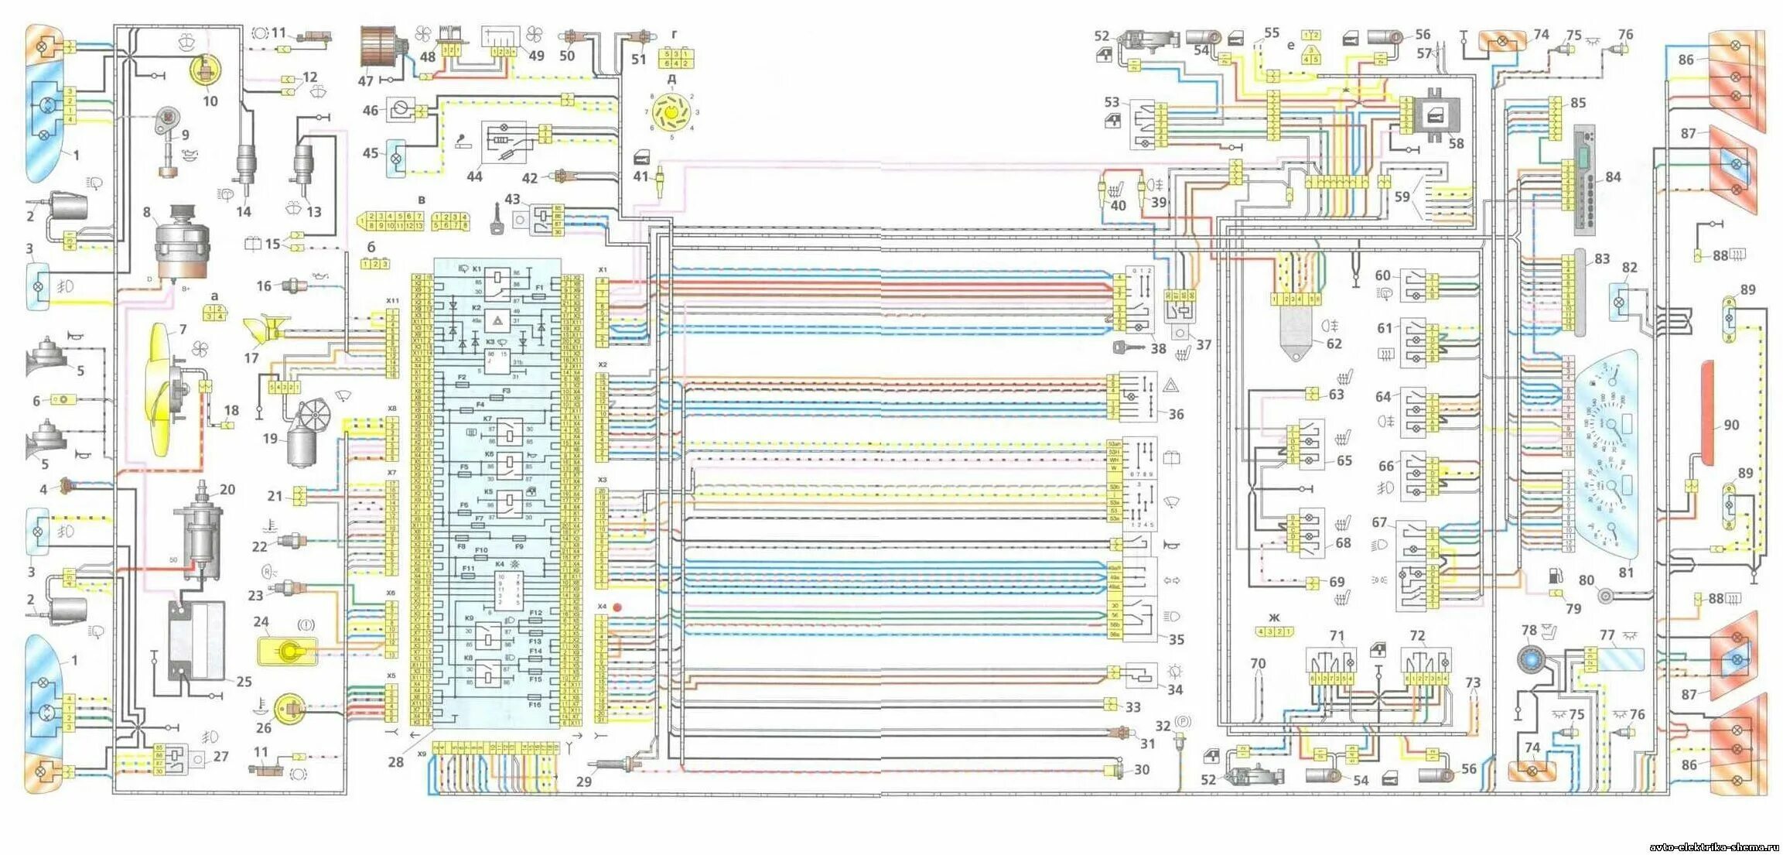
Task: Select the X5 connector label
Action: (x=391, y=675)
